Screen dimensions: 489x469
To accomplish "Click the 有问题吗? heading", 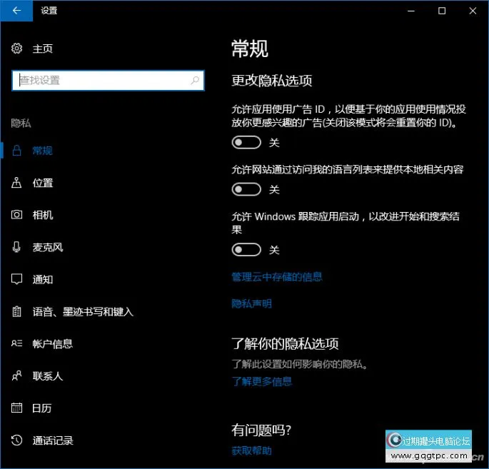I will [x=261, y=430].
